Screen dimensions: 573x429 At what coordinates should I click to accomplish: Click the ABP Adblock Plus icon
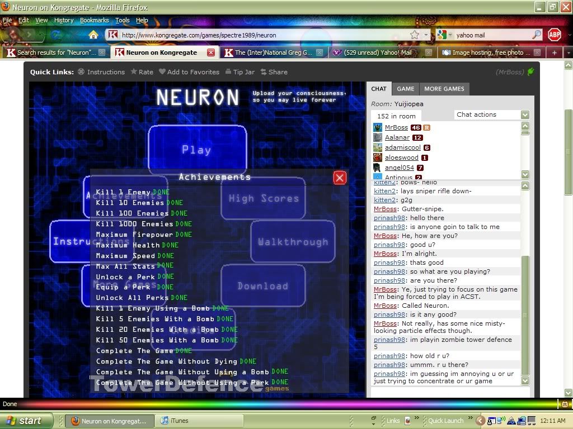pos(555,35)
